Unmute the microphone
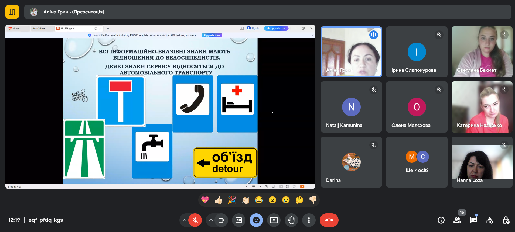Viewport: 515px width, 232px height. click(x=195, y=220)
